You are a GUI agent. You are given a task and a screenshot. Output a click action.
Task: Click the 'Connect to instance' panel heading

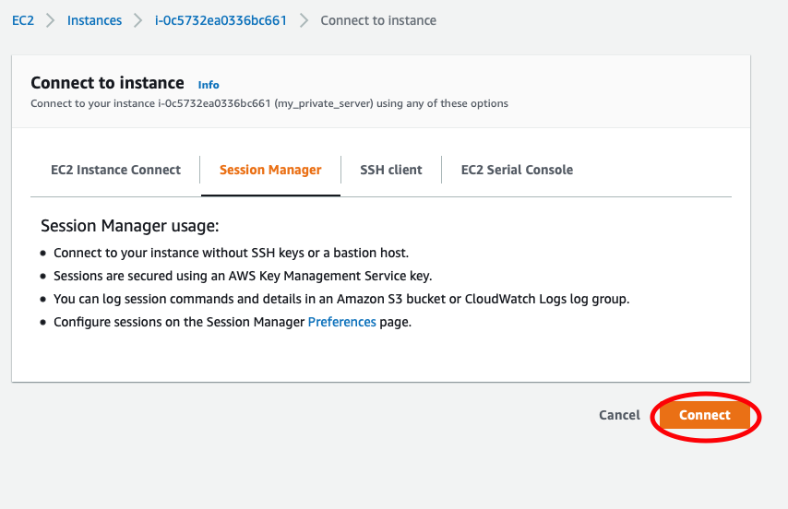coord(107,83)
